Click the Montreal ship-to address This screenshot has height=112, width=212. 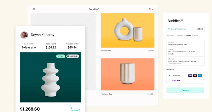[x=182, y=53]
